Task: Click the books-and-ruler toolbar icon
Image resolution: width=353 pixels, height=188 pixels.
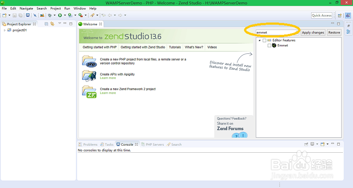Action: [42, 15]
